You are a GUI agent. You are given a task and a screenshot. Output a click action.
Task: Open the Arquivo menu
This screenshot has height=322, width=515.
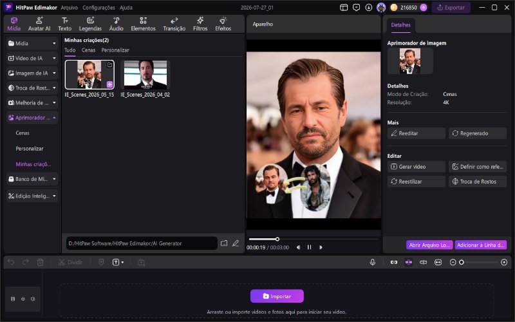pyautogui.click(x=70, y=8)
